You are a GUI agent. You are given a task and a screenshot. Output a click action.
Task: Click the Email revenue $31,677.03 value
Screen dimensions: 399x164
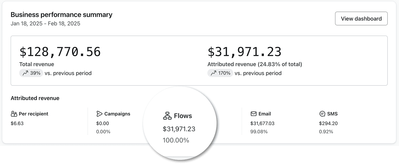(262, 123)
